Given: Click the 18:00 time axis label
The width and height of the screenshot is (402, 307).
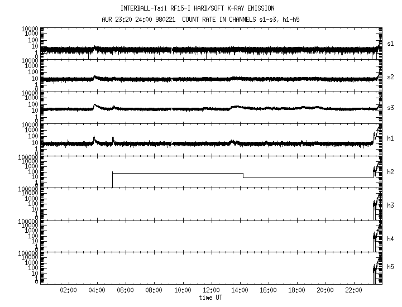Looking at the screenshot, I should pos(296,290).
